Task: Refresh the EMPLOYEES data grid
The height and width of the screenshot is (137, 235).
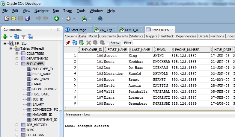Action: pyautogui.click(x=75, y=43)
